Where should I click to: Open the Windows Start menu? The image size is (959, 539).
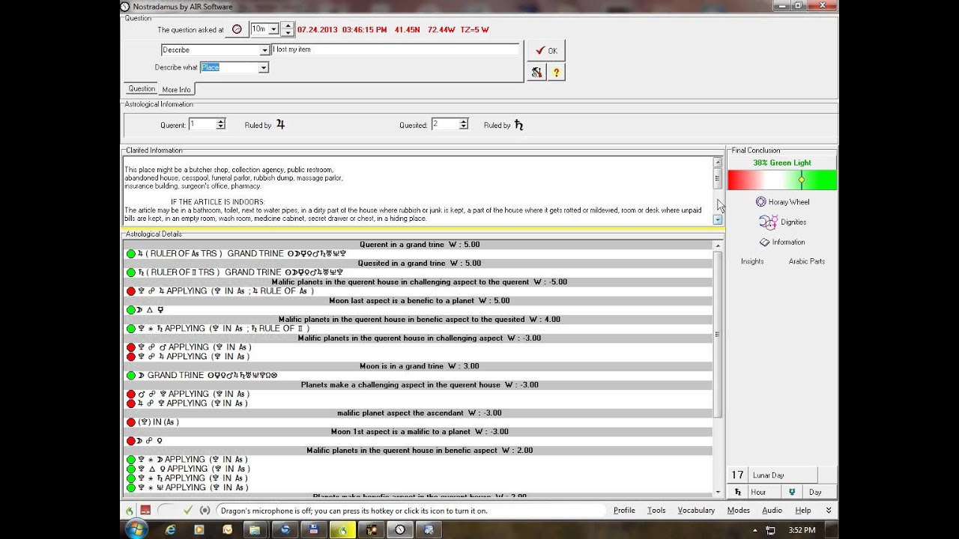(x=136, y=529)
